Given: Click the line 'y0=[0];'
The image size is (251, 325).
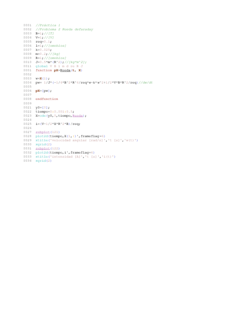Looking at the screenshot, I should pyautogui.click(x=43, y=108).
